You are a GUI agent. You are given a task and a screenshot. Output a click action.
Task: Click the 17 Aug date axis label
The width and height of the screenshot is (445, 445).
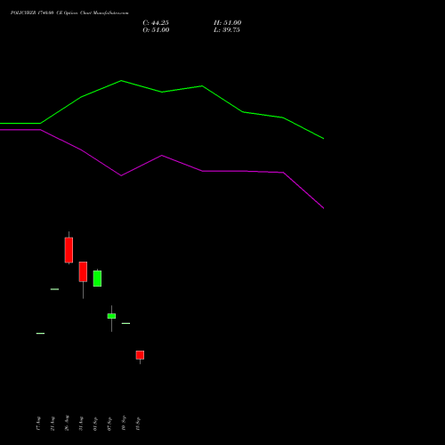click(x=38, y=424)
